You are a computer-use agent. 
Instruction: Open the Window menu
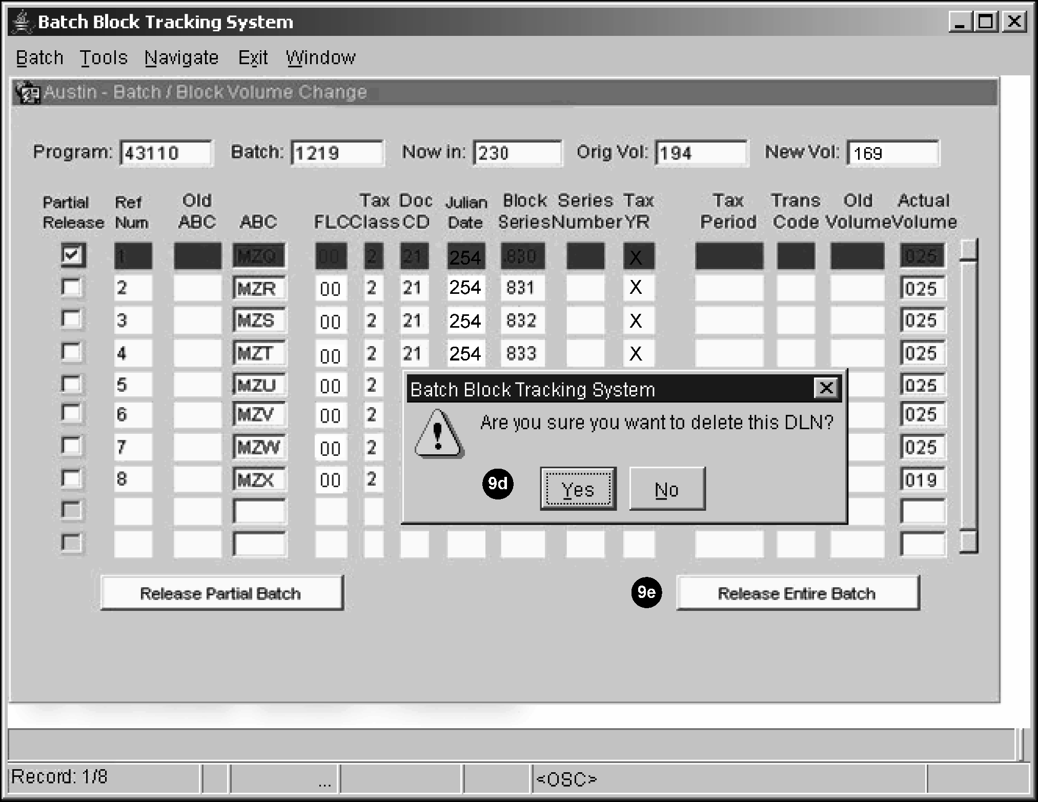coord(321,57)
